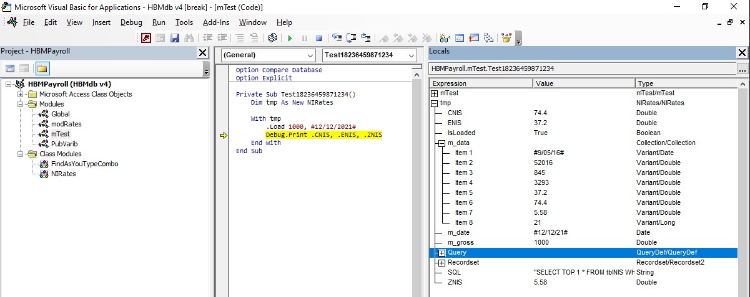Open the (General) object dropdown

coord(309,55)
